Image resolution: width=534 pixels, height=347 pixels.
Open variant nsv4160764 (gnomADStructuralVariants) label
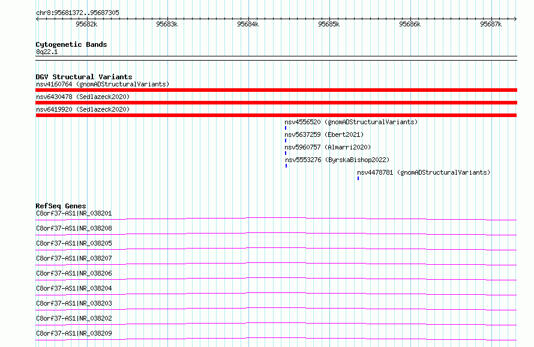(x=103, y=84)
